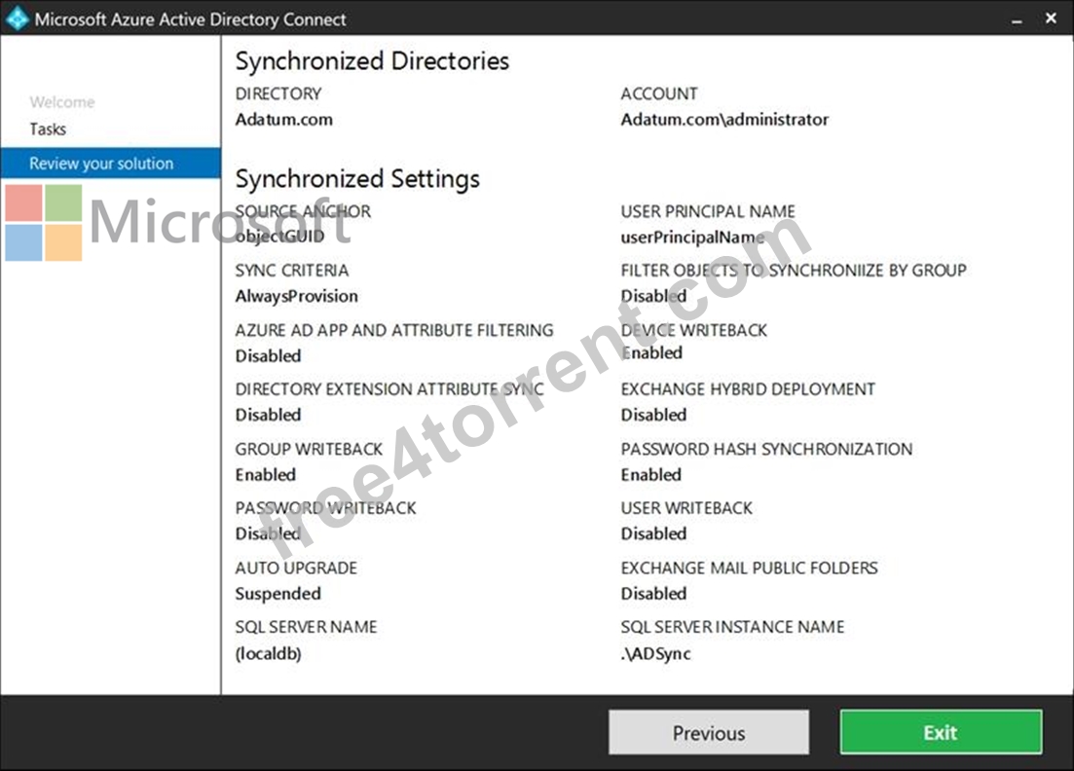Image resolution: width=1074 pixels, height=771 pixels.
Task: Click the USER PRINCIPAL NAME label
Action: pos(708,211)
